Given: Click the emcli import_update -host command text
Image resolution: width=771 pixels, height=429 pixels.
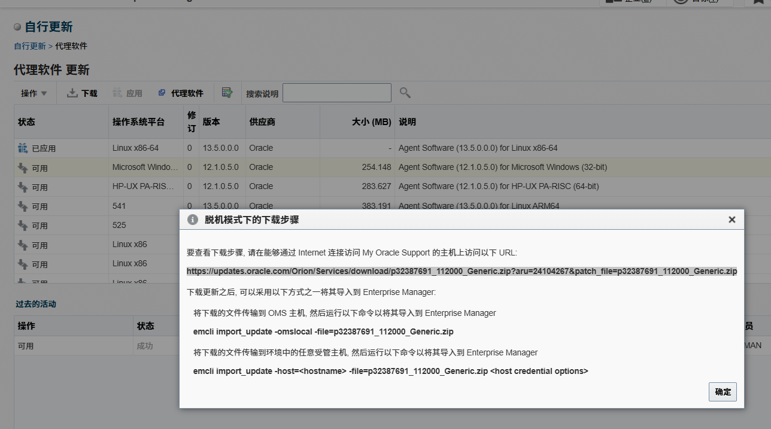Looking at the screenshot, I should point(390,371).
